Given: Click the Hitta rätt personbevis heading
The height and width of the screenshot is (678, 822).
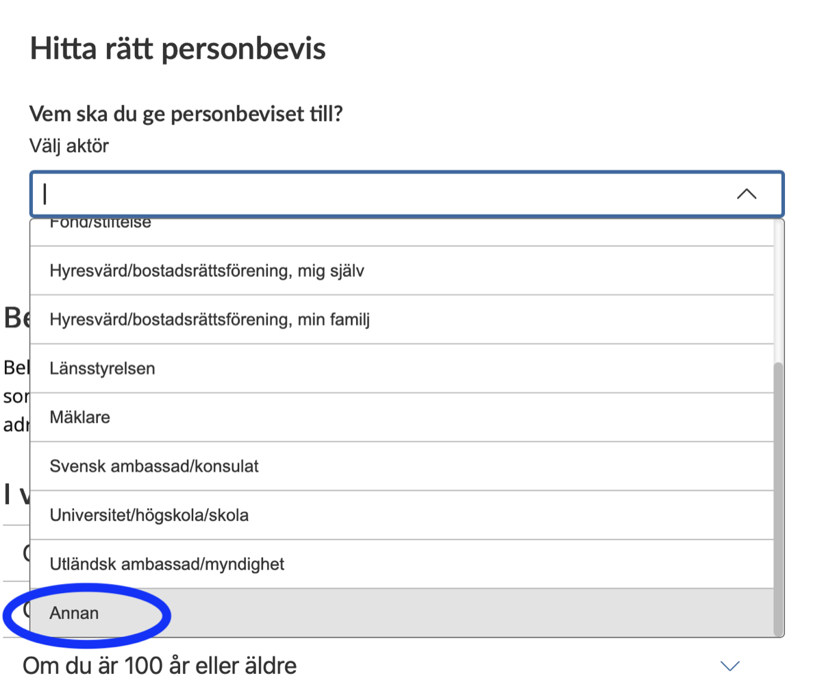Looking at the screenshot, I should 177,49.
